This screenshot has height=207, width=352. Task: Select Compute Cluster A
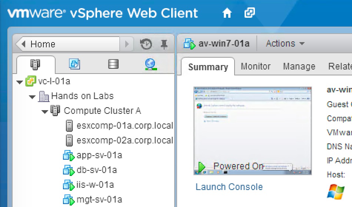102,111
